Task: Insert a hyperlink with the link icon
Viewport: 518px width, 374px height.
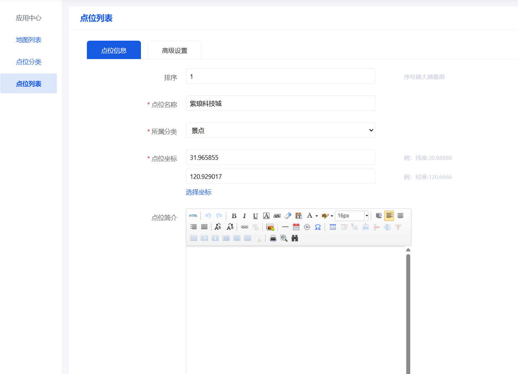Action: 244,227
